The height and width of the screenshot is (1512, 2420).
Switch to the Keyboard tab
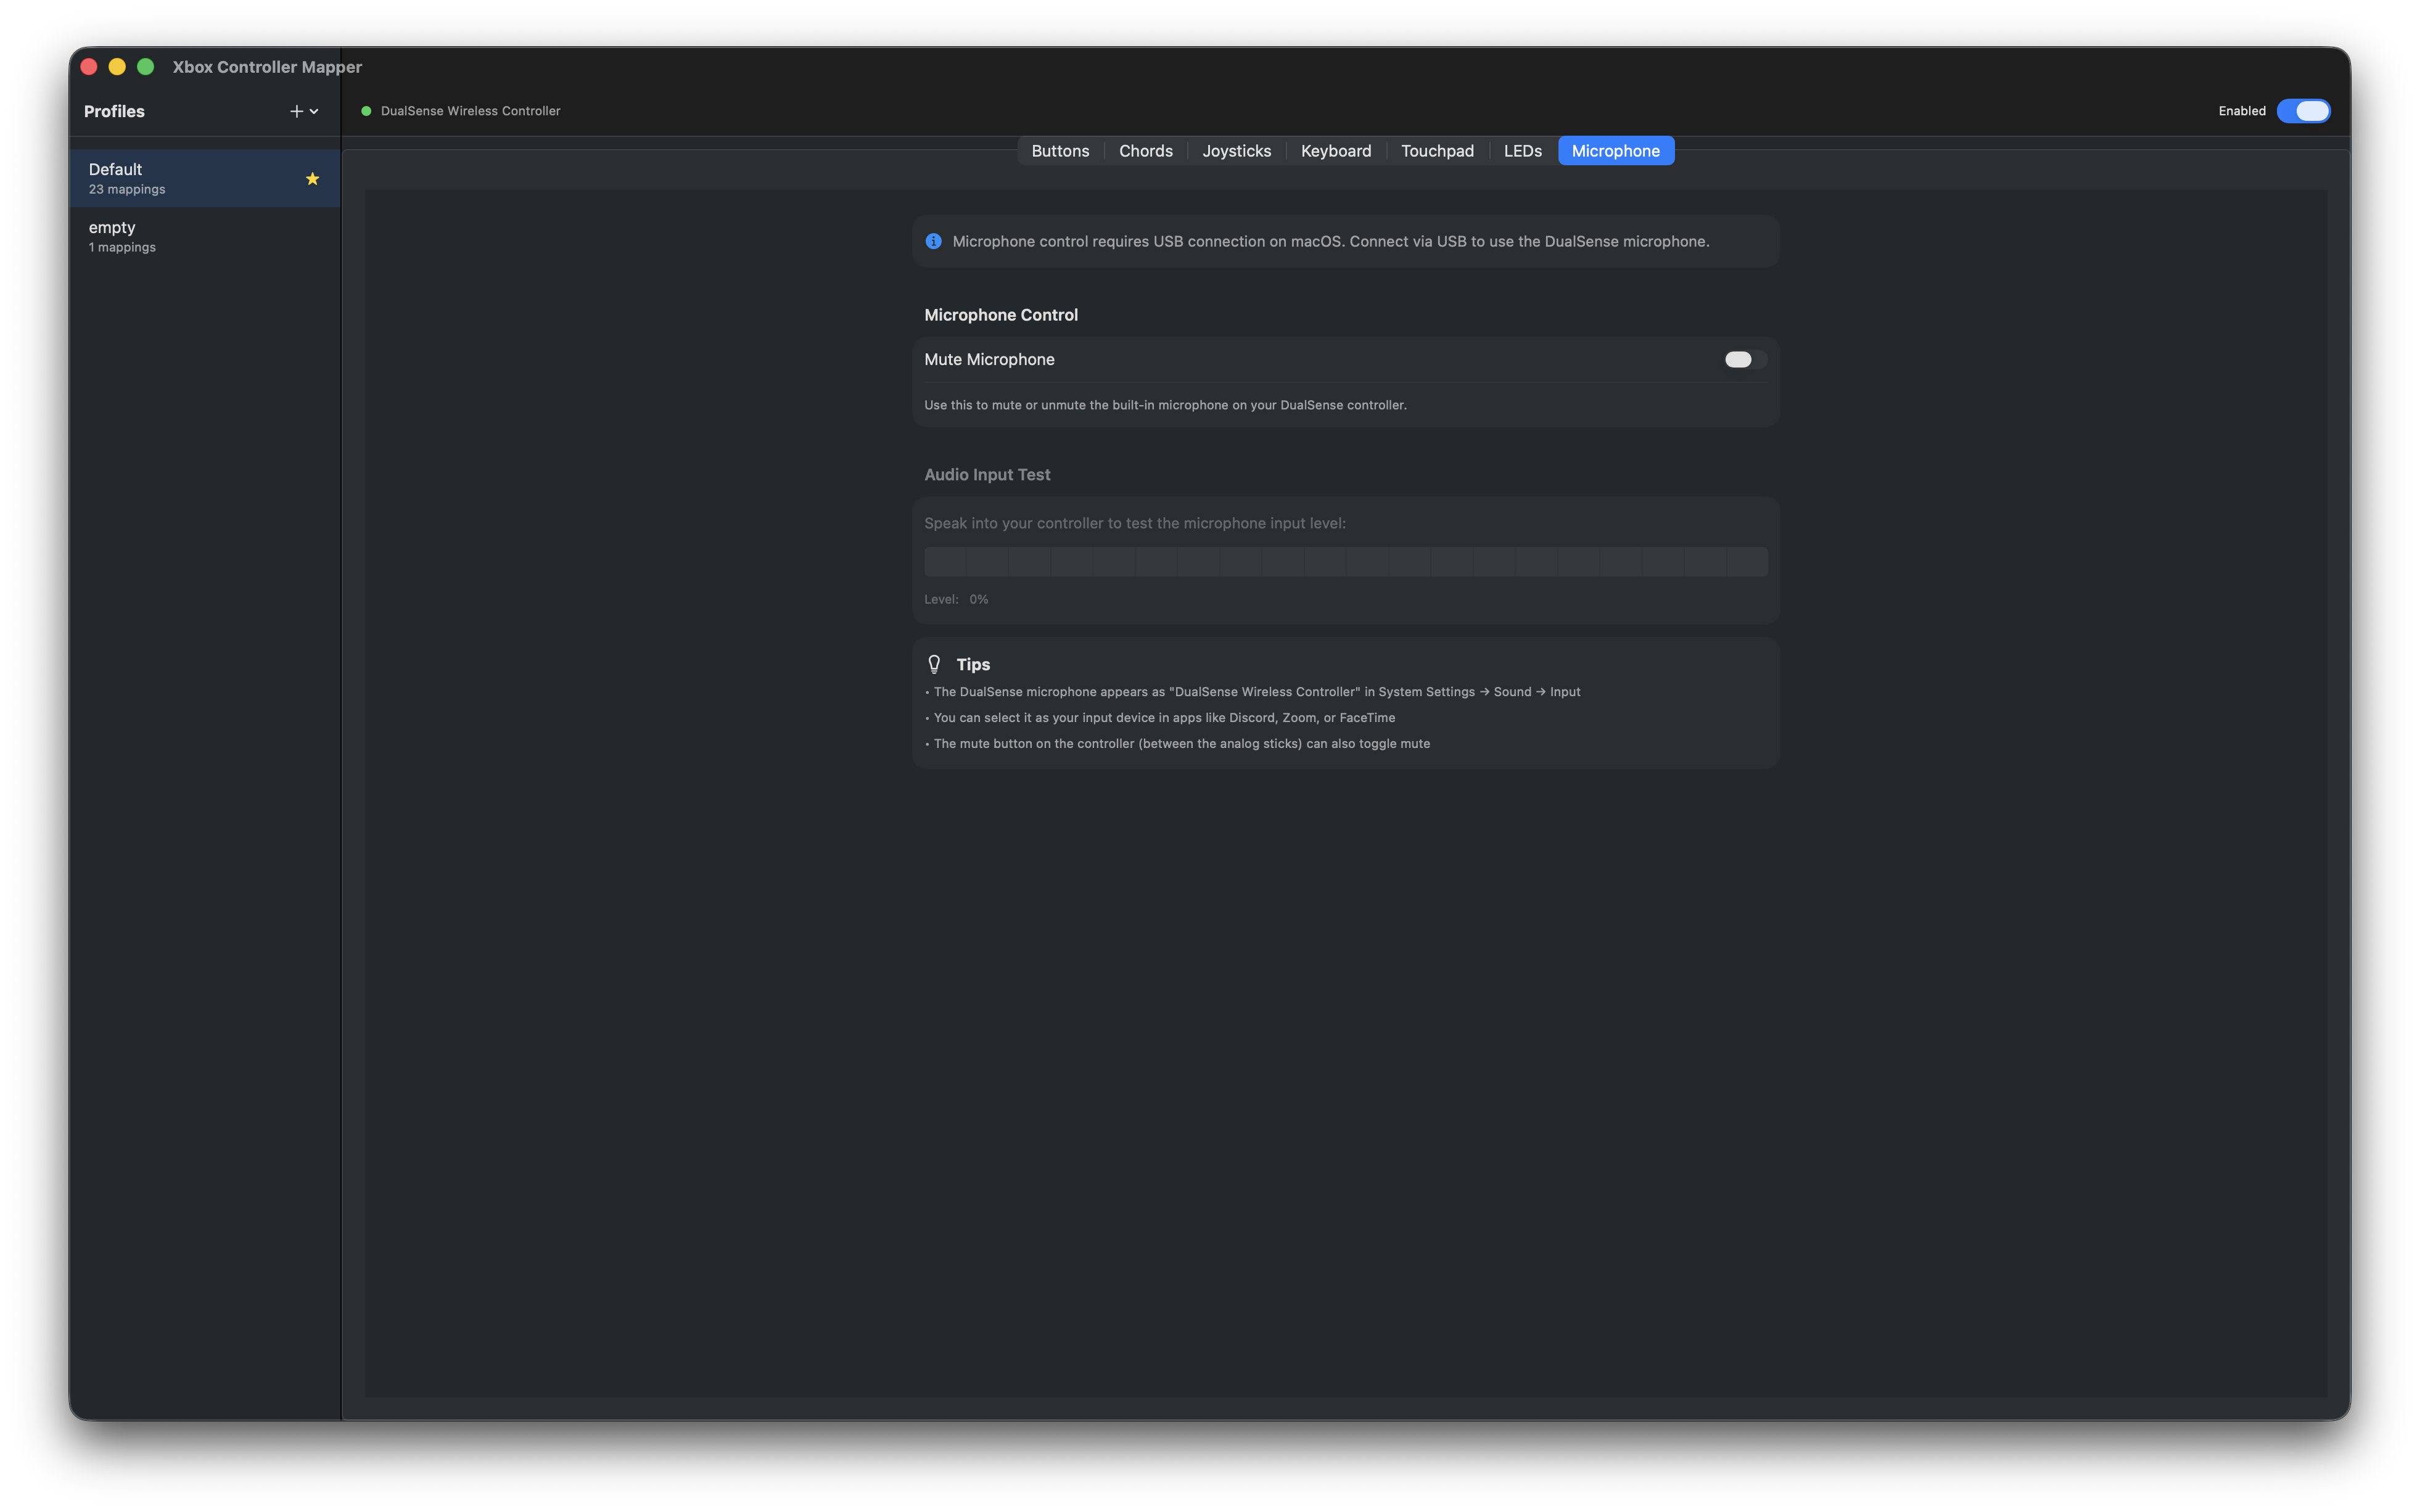pos(1335,151)
